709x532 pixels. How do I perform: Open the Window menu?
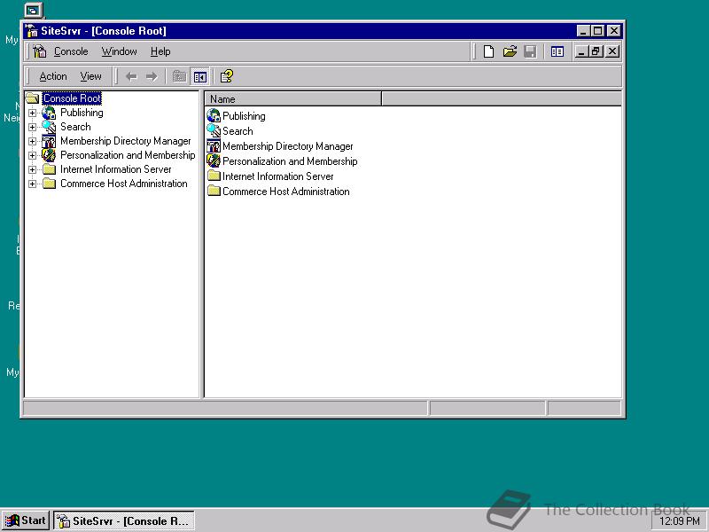coord(119,51)
